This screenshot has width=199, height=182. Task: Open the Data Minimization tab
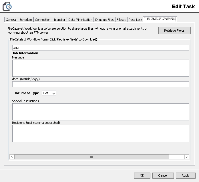click(80, 20)
